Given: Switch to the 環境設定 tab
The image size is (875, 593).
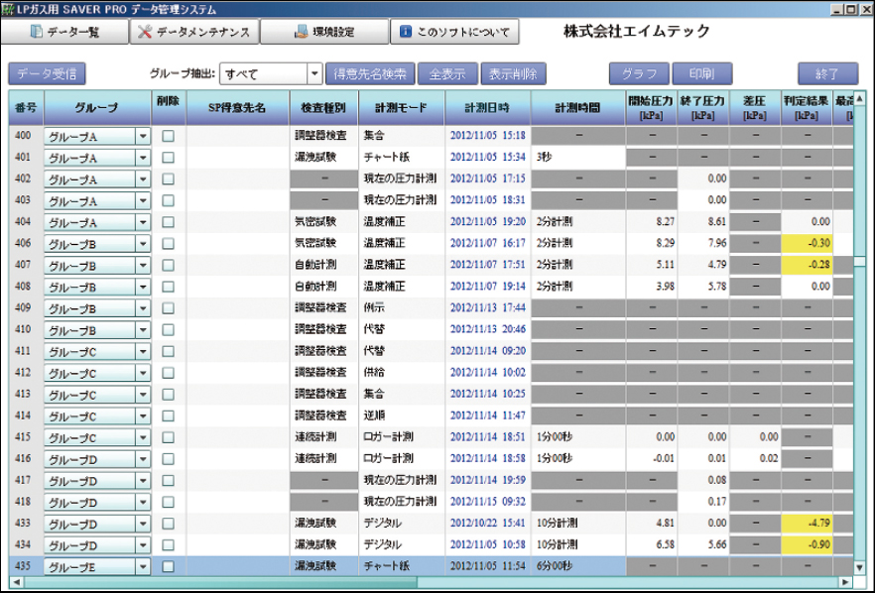Looking at the screenshot, I should (324, 32).
